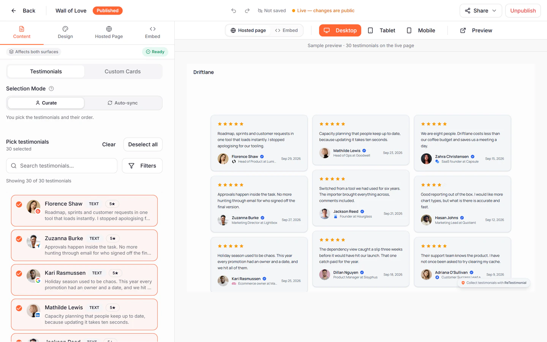Open the Selection Mode help icon
547x342 pixels.
(51, 89)
